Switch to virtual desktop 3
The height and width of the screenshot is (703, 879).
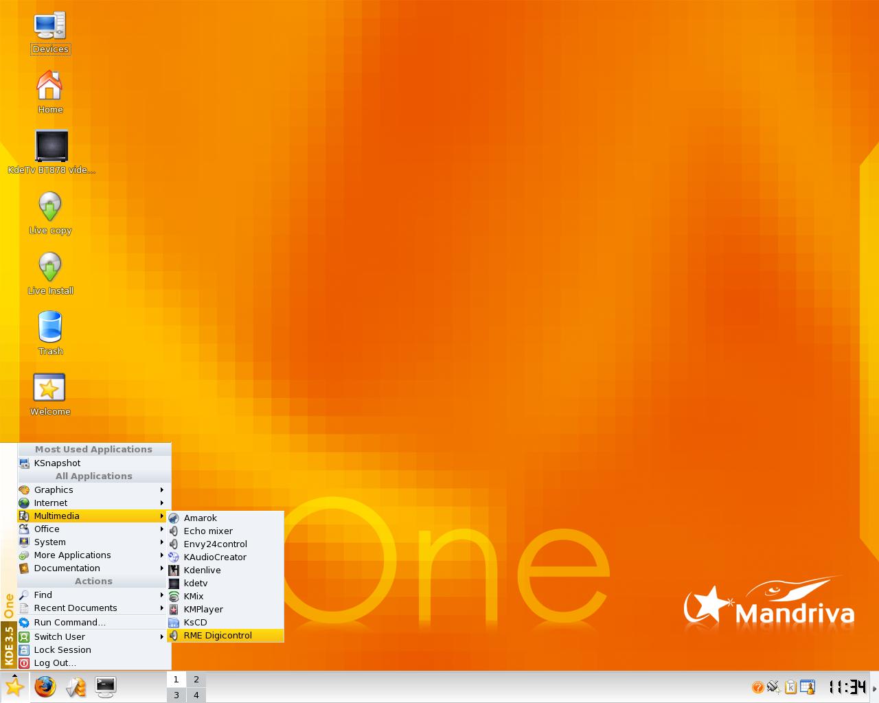coord(176,695)
